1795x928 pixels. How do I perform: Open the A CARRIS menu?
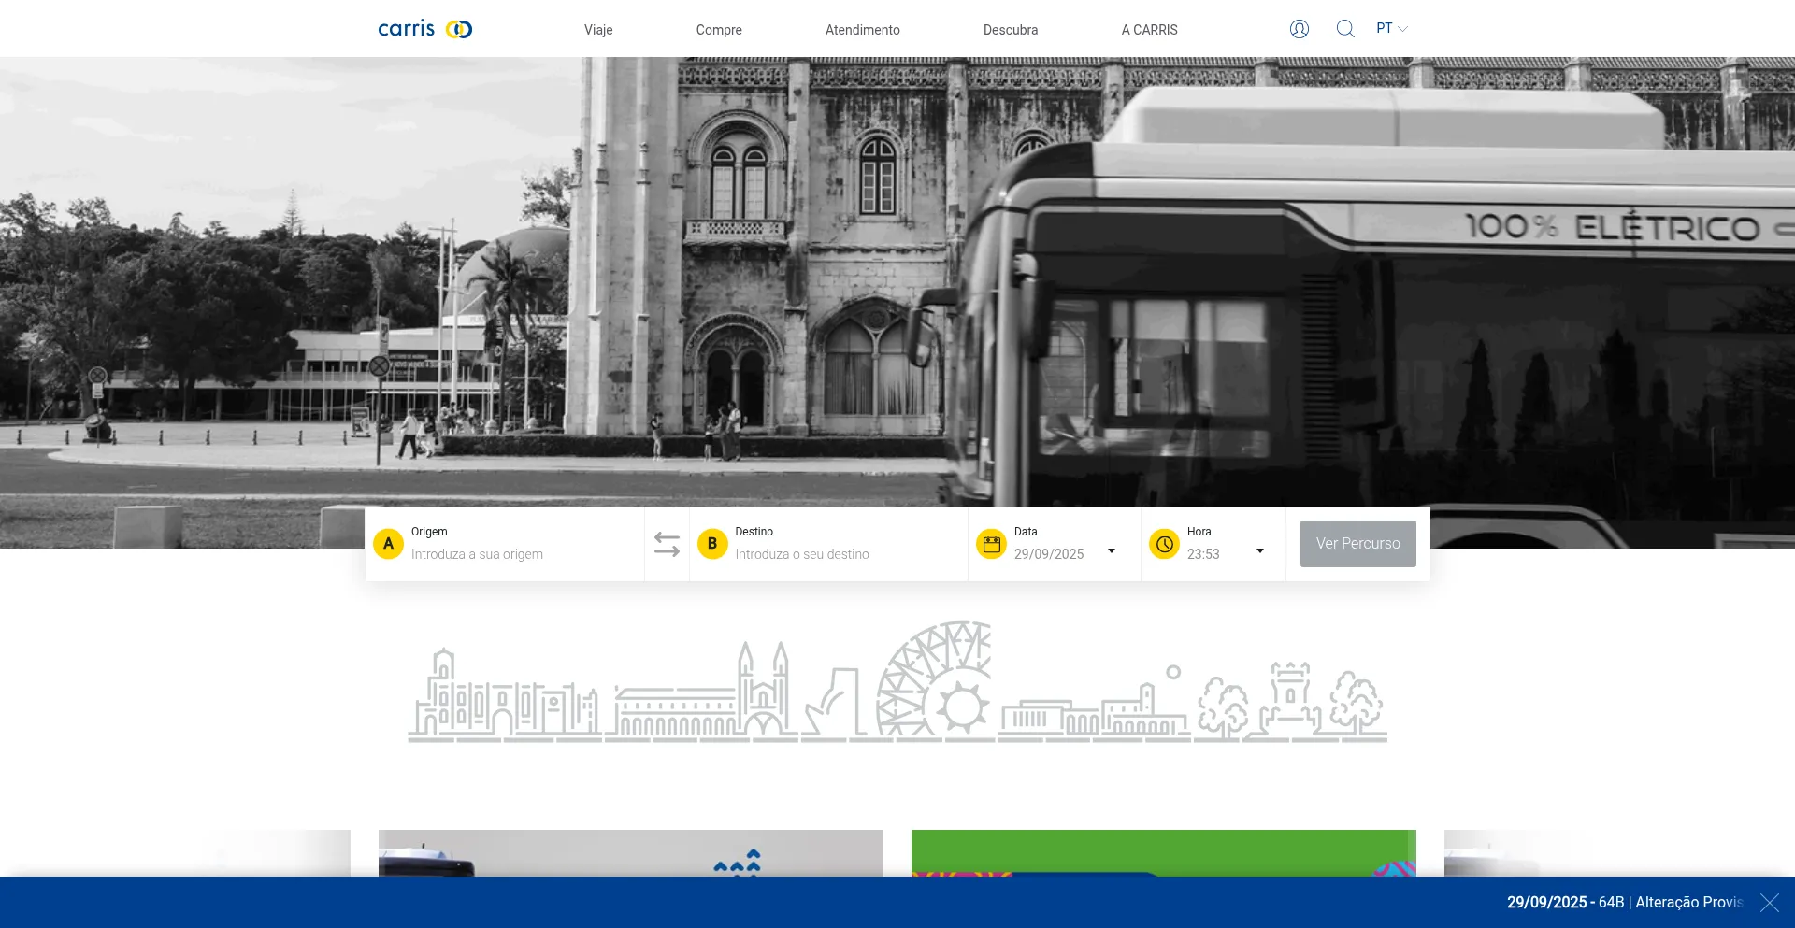(x=1150, y=30)
